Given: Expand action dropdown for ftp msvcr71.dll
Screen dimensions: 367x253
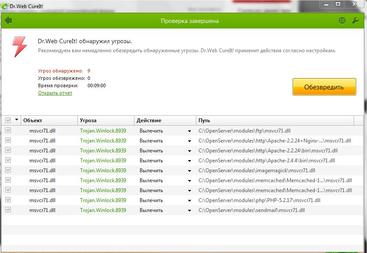Looking at the screenshot, I should click(189, 131).
